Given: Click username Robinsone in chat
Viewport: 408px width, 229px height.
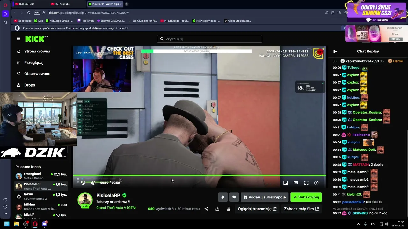Looking at the screenshot, I should pyautogui.click(x=361, y=135).
